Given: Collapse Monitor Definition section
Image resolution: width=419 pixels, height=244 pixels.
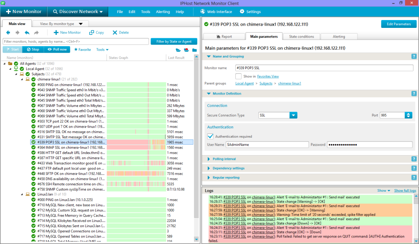Looking at the screenshot, I should pyautogui.click(x=209, y=94).
